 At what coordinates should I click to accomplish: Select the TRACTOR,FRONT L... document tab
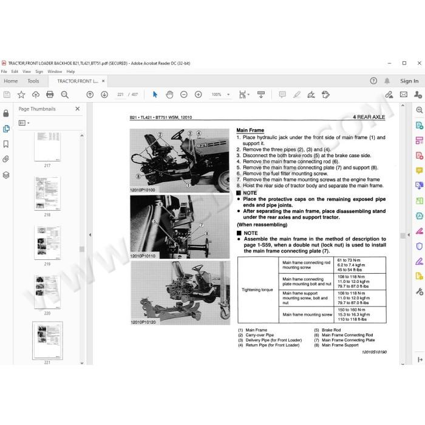click(x=78, y=81)
